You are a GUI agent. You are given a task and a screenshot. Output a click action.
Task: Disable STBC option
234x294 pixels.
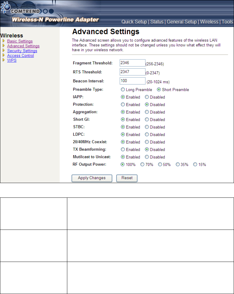pos(147,127)
